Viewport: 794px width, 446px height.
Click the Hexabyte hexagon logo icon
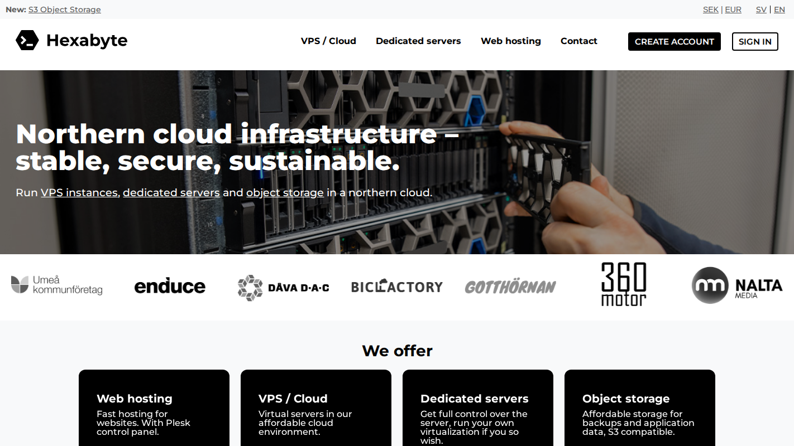[x=27, y=40]
